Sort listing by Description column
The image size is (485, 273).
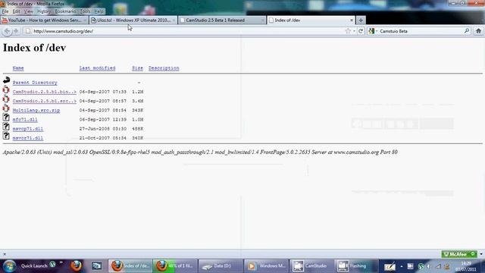pyautogui.click(x=164, y=68)
